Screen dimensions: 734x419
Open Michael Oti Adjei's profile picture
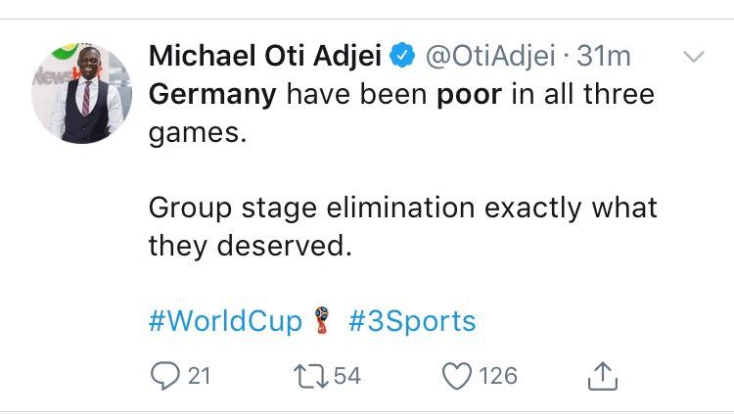81,94
